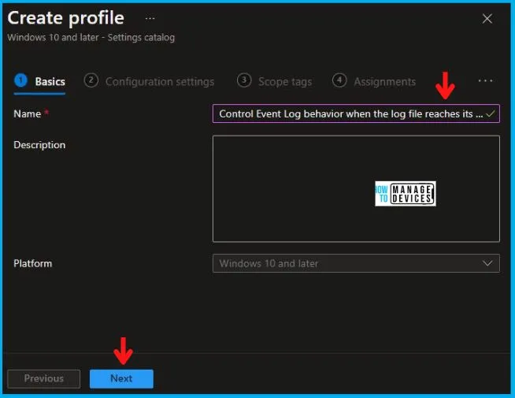Close the Create profile pane
515x398 pixels.
[487, 19]
